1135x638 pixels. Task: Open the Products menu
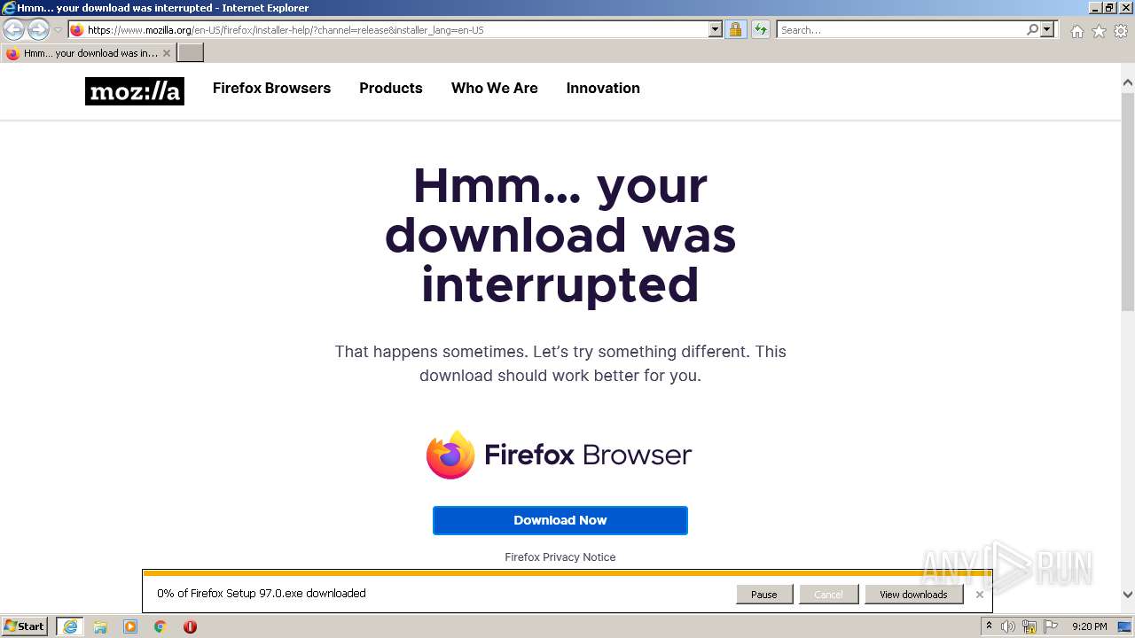pyautogui.click(x=390, y=88)
